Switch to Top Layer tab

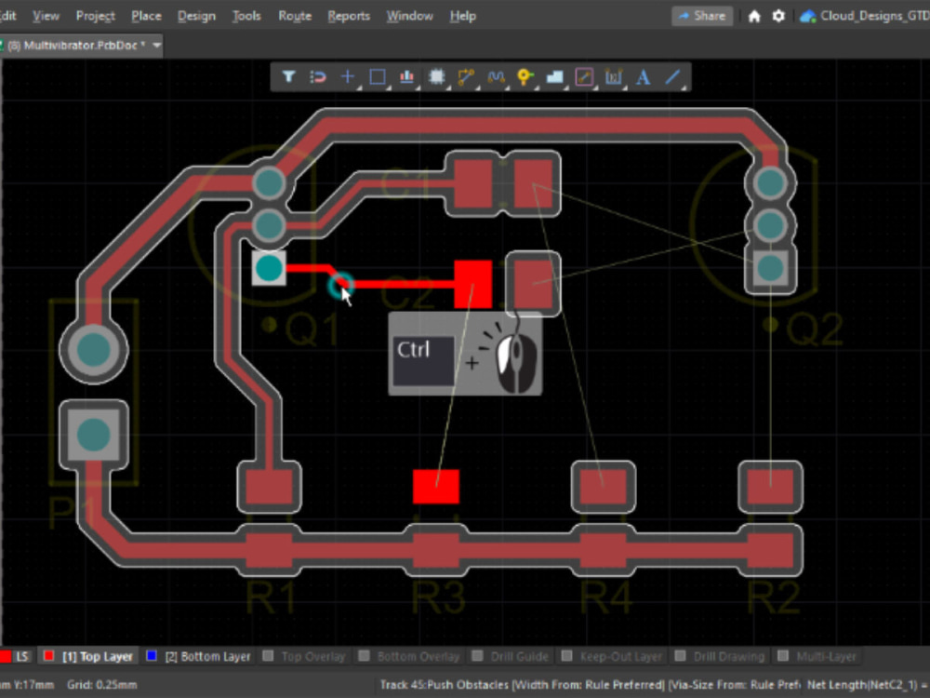[89, 656]
